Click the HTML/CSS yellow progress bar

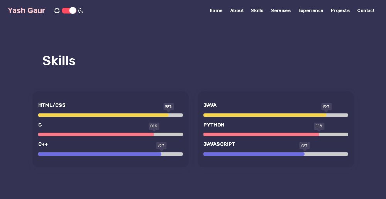point(103,115)
